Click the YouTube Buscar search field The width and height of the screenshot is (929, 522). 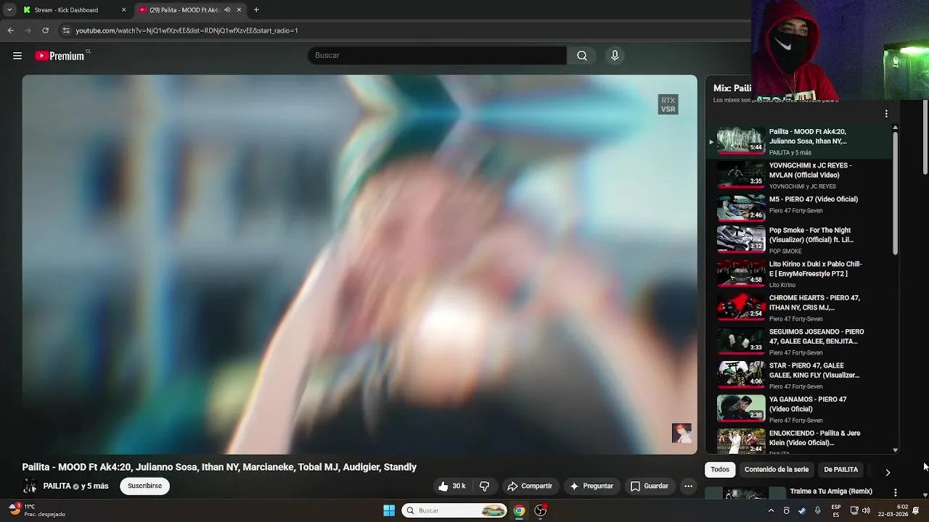438,56
